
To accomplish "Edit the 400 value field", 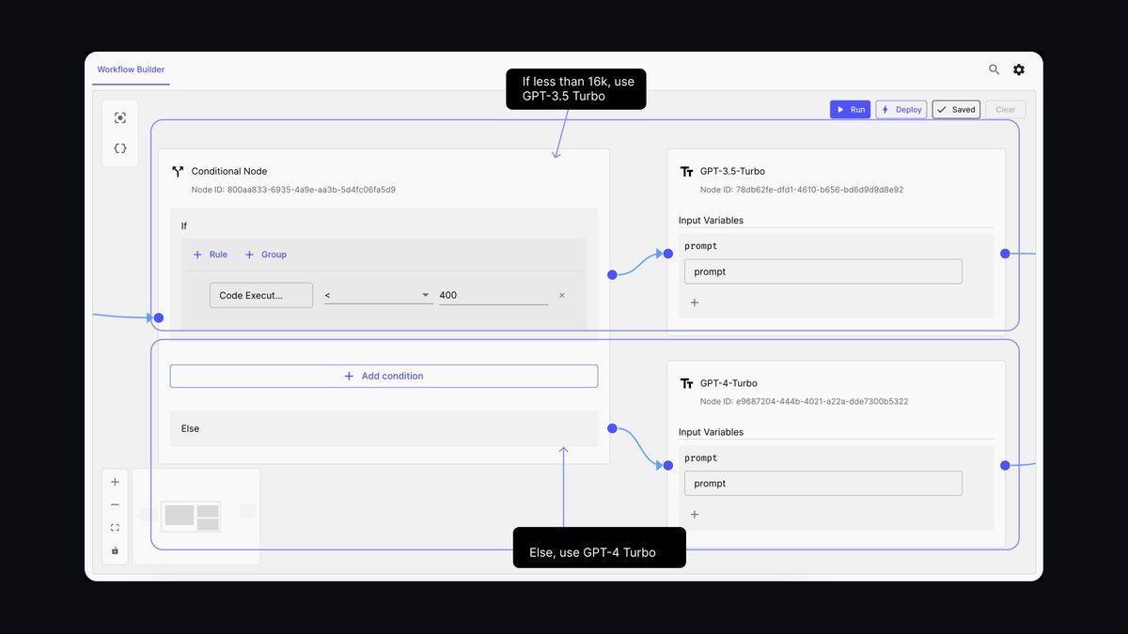I will (493, 295).
